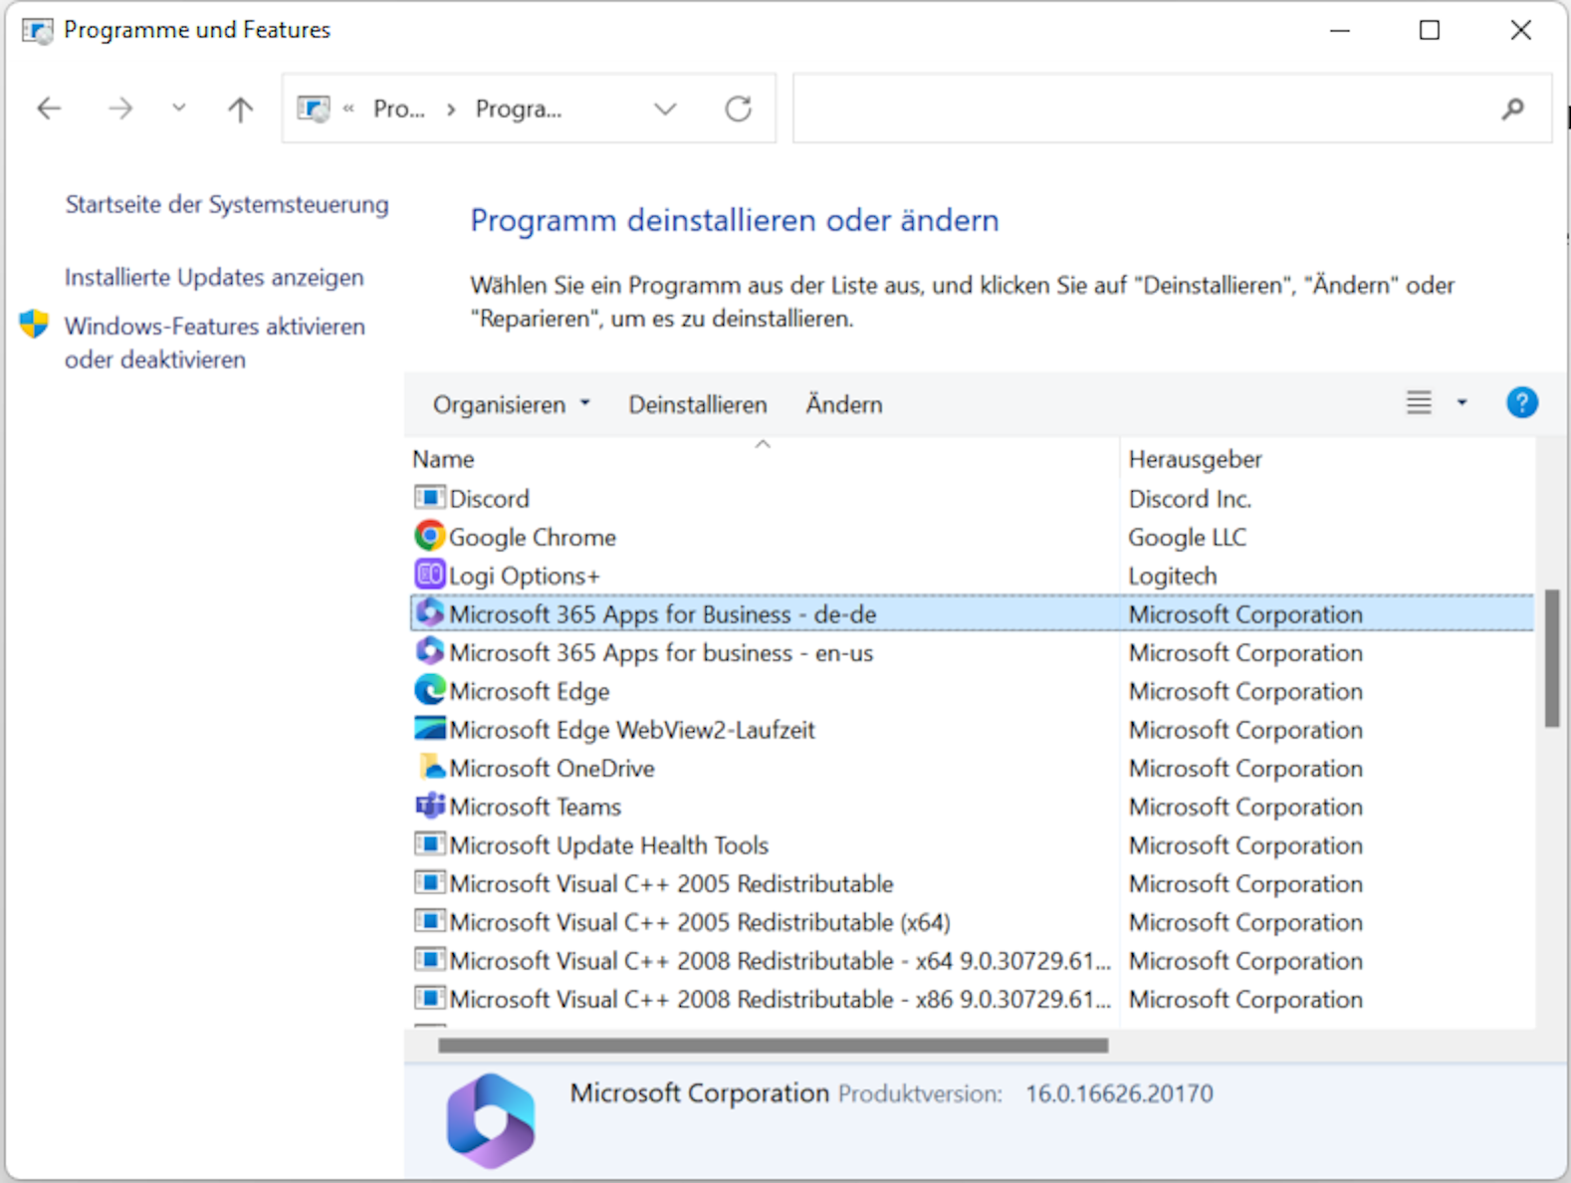Click the horizontal scrollbar of the list

coord(773,1046)
